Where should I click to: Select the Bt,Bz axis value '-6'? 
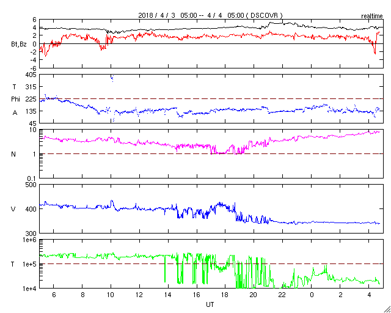[x=33, y=68]
